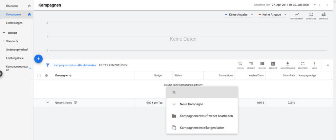The height and width of the screenshot is (140, 336).
Task: Open the Suchen search tool
Action: [240, 65]
